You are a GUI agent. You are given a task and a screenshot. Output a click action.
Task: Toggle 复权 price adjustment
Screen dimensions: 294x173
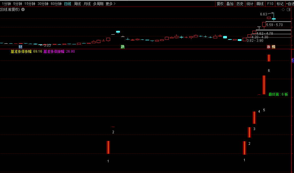click(x=220, y=4)
